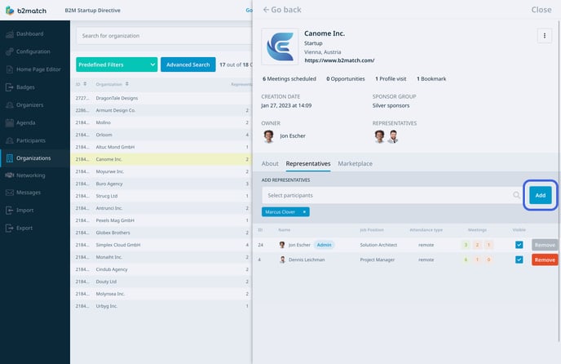Select Altuc Mond GmbH row
Image resolution: width=561 pixels, height=364 pixels.
[x=161, y=147]
